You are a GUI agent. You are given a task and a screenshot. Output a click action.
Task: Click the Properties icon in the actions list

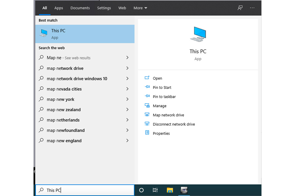click(147, 133)
